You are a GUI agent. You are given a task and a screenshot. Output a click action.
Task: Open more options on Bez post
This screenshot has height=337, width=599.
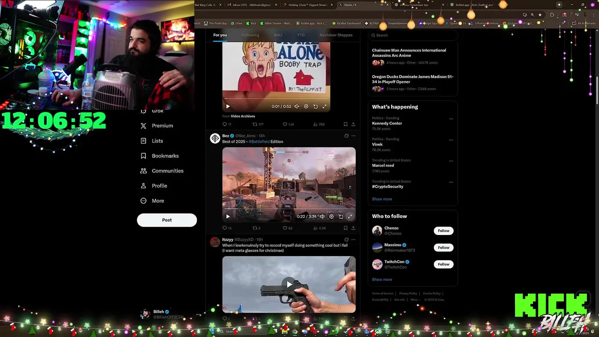pos(353,136)
